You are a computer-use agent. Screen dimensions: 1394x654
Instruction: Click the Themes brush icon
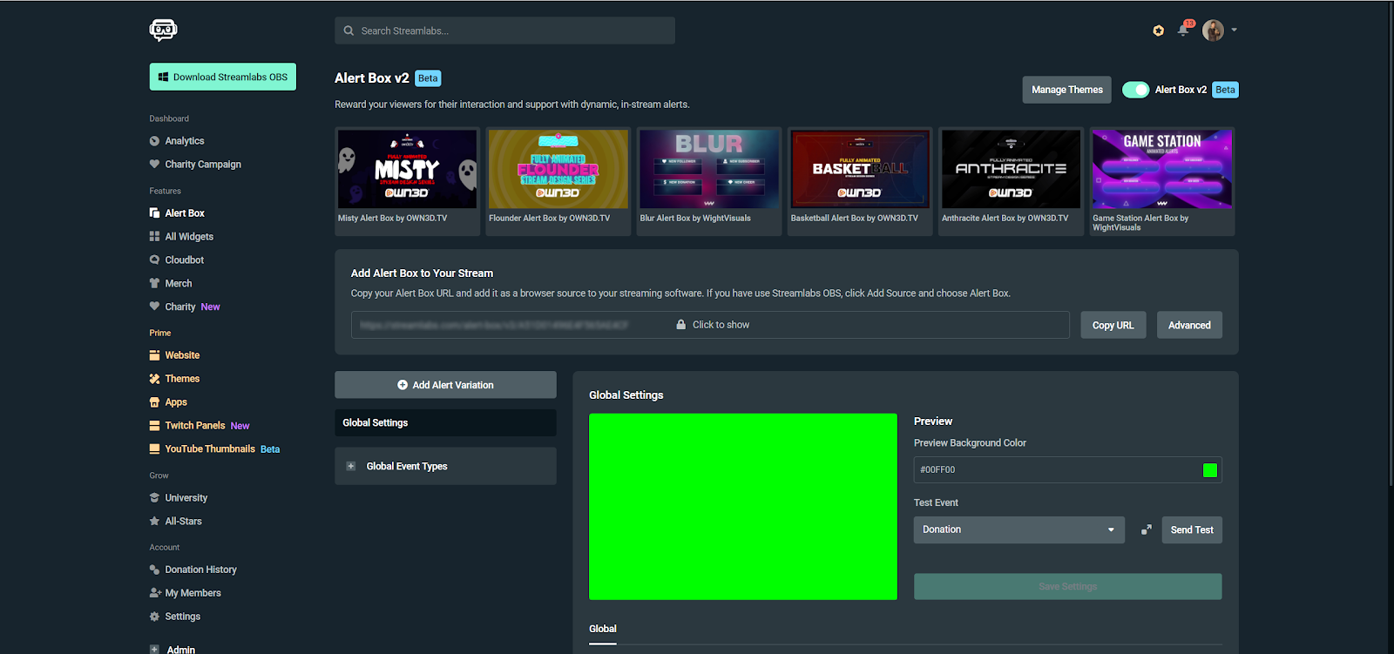(154, 379)
